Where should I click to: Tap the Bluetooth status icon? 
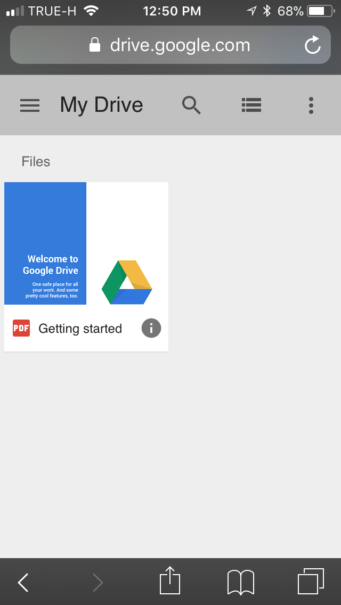267,11
